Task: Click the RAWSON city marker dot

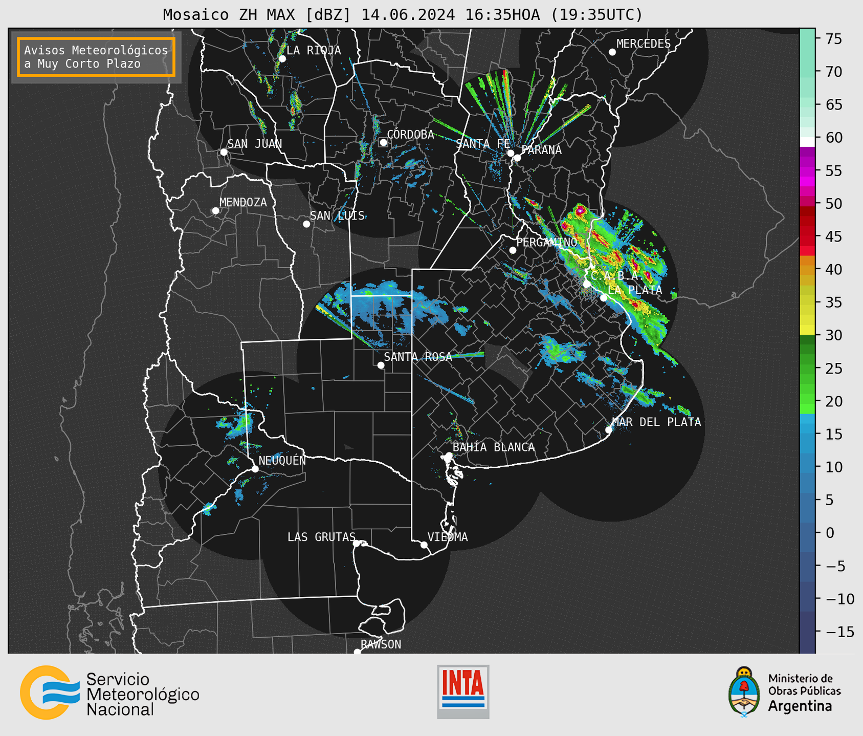Action: 357,652
